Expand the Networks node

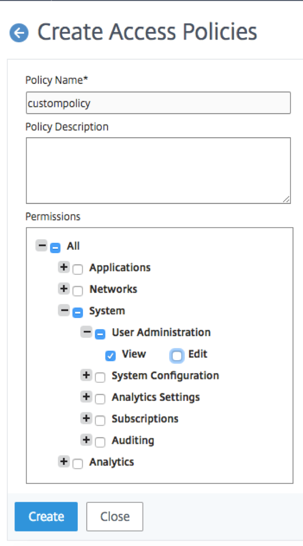[x=64, y=288]
